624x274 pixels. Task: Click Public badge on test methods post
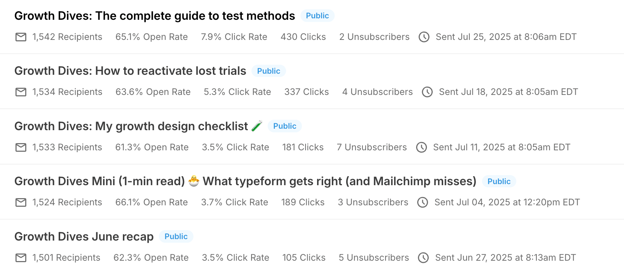click(x=317, y=16)
